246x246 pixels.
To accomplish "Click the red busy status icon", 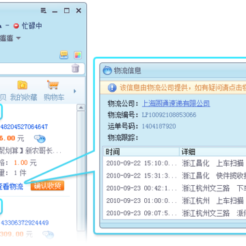I will [x=16, y=26].
